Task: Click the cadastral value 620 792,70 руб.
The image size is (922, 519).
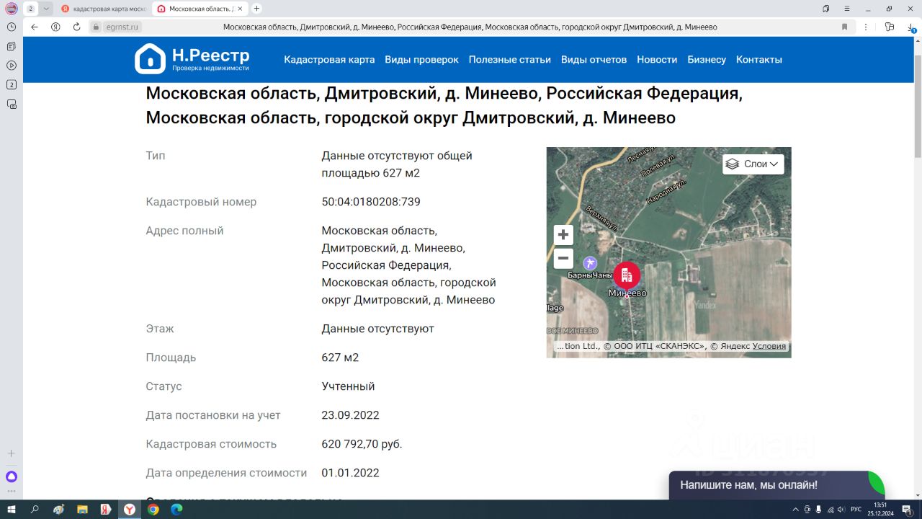Action: (x=362, y=444)
